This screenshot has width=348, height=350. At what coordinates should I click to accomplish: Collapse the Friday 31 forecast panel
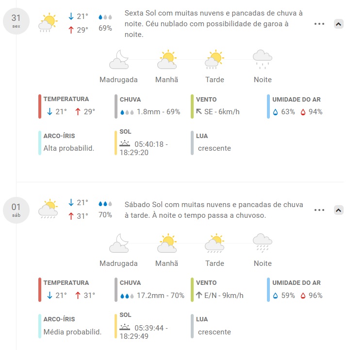[339, 23]
